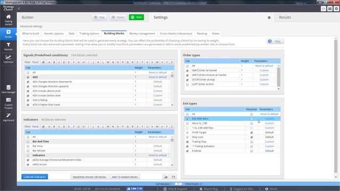Viewport: 340px width, 191px height.
Task: Toggle ADX signals group checkbox
Action: click(28, 77)
